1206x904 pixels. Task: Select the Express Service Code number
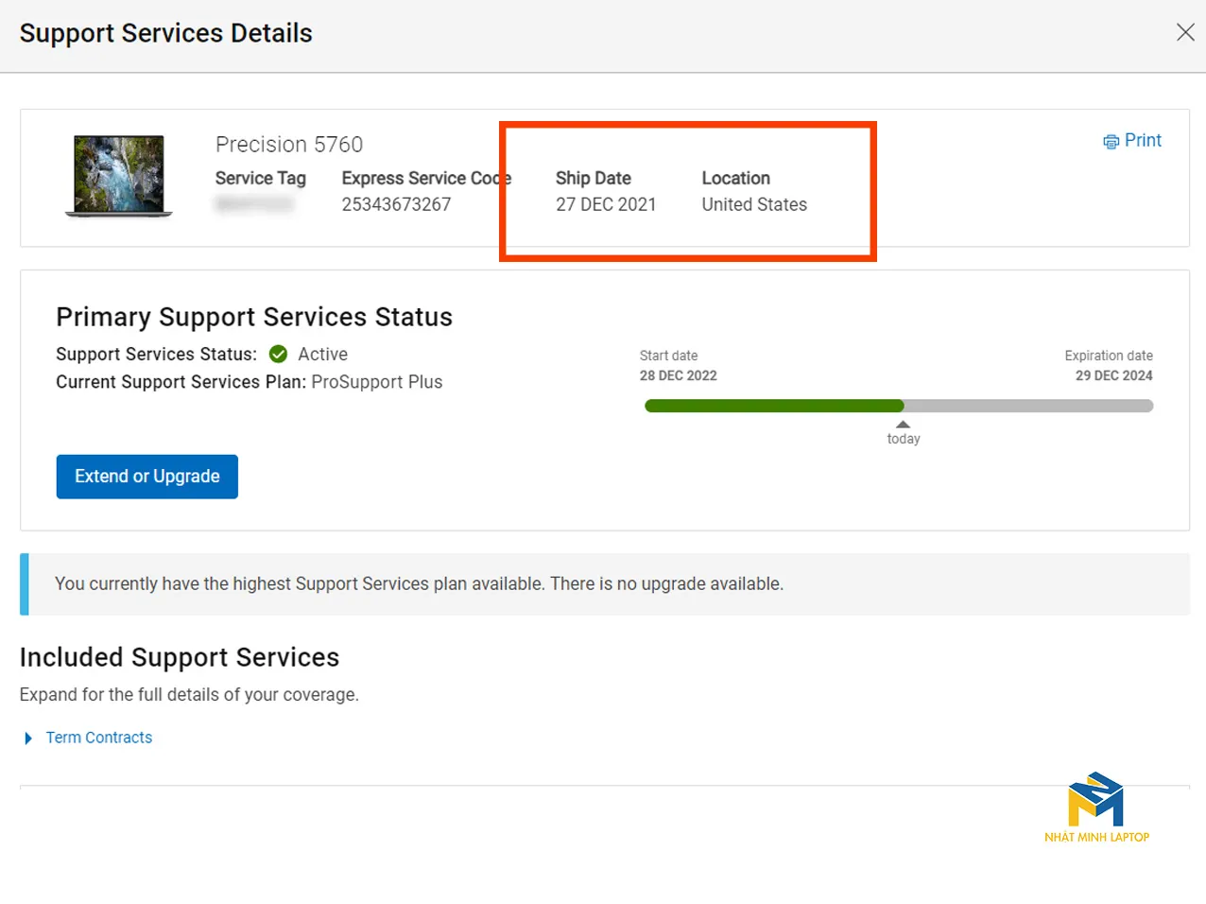point(396,204)
